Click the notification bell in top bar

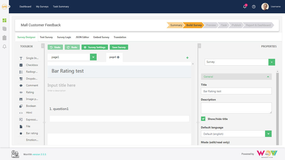(x=245, y=7)
